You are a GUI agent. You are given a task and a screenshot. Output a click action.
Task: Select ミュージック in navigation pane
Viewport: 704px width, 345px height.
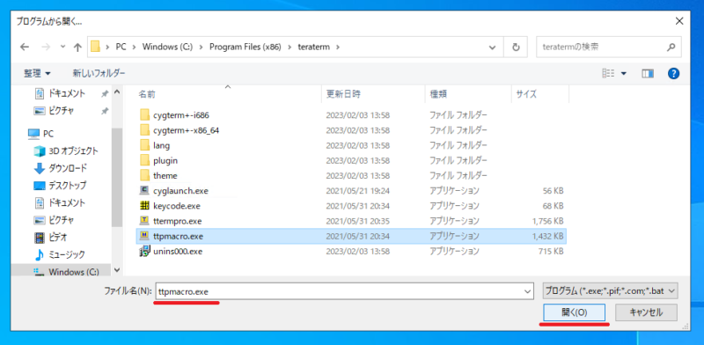(67, 254)
